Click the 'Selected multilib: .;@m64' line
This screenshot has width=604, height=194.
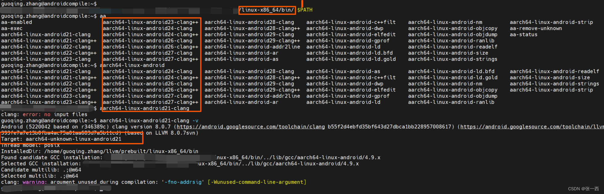(x=39, y=176)
